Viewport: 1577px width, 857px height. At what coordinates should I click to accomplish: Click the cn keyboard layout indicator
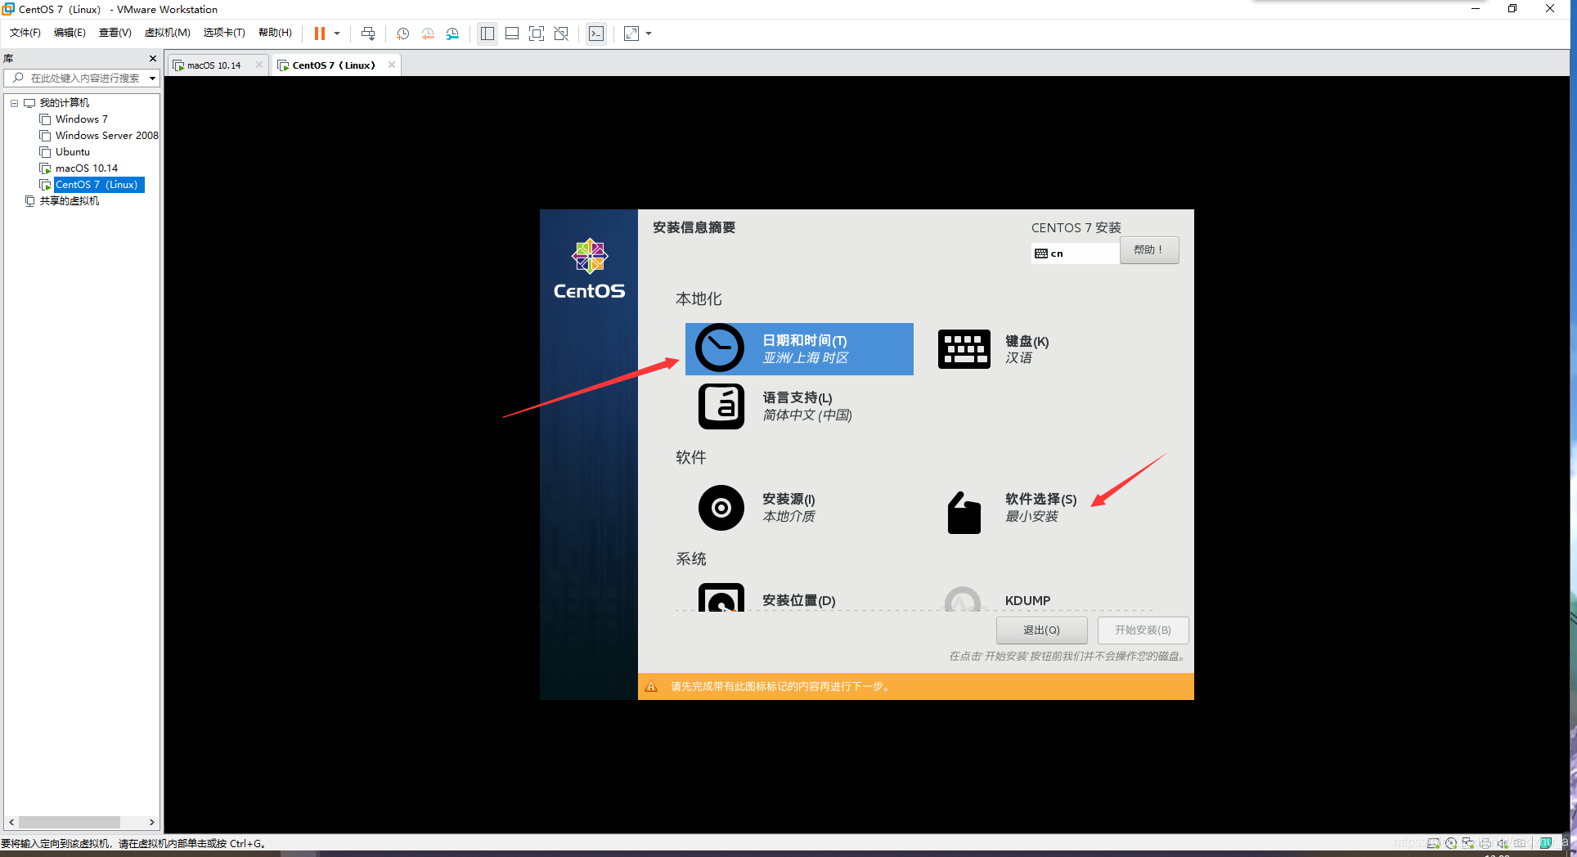[1075, 254]
